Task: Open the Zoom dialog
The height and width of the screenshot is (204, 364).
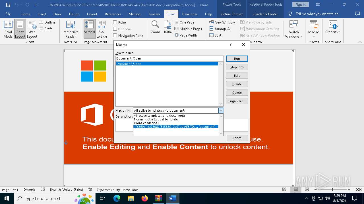Action: tap(155, 27)
